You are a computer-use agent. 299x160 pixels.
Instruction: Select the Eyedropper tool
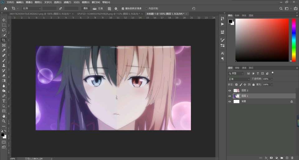4,50
